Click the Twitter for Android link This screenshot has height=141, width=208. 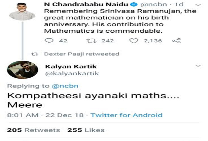[126, 115]
